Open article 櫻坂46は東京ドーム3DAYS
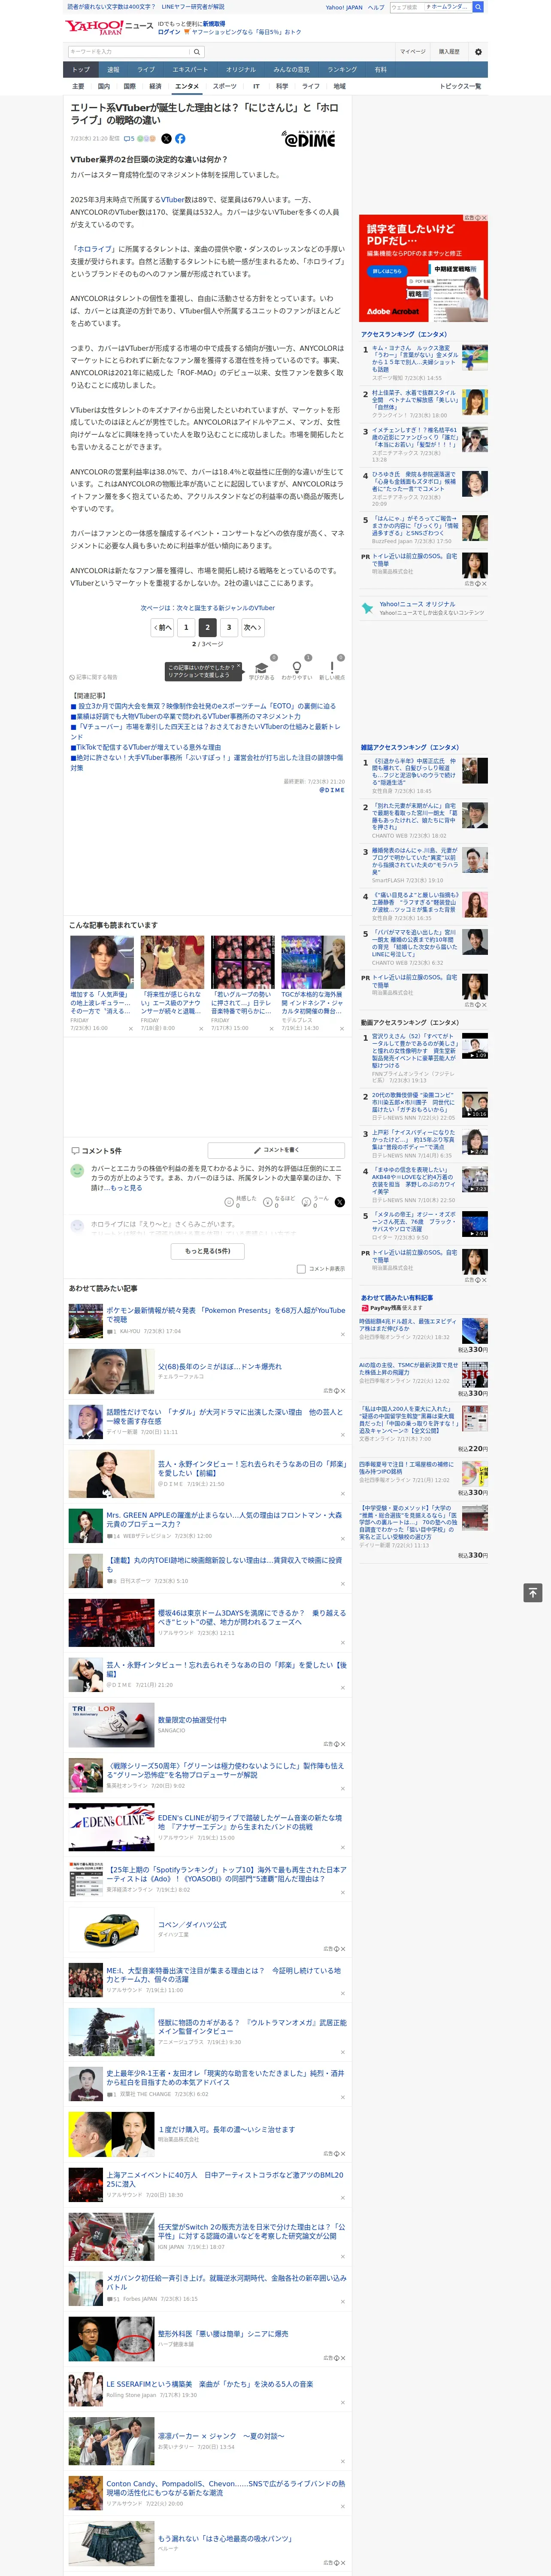 (251, 1617)
